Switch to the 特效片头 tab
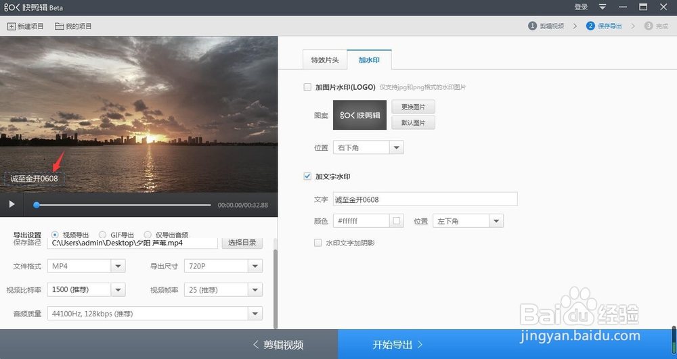The height and width of the screenshot is (359, 677). (x=325, y=60)
